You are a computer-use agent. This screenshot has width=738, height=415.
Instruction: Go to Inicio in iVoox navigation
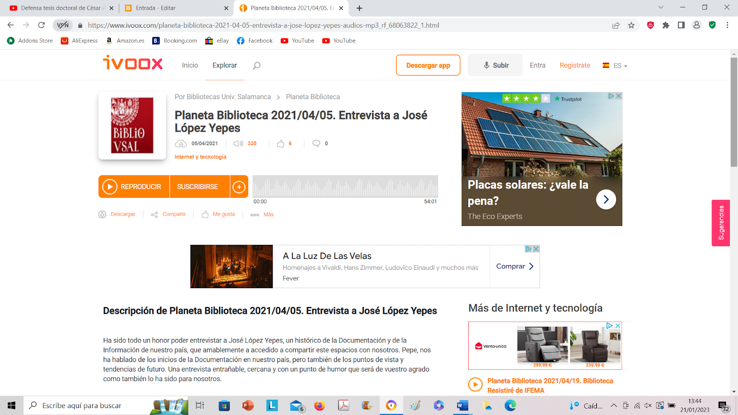click(x=190, y=65)
